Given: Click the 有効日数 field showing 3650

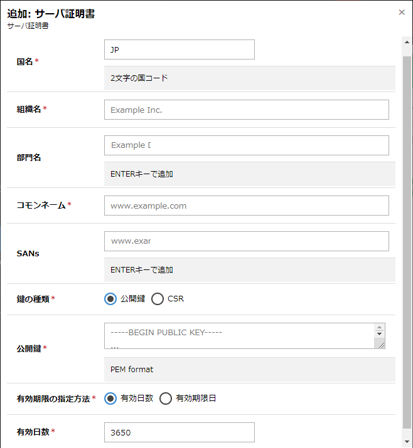Looking at the screenshot, I should tap(179, 432).
